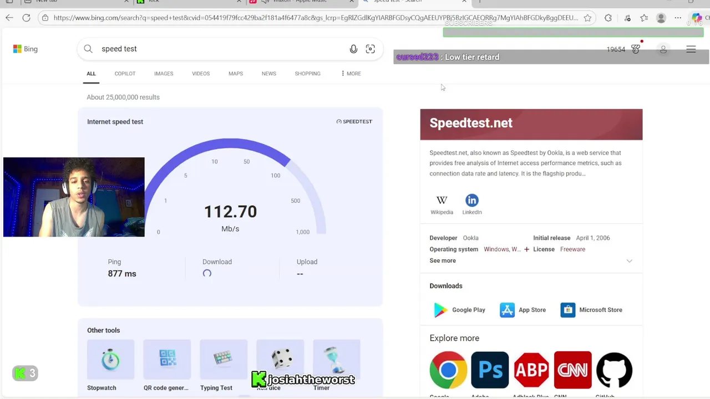Viewport: 710px width, 399px height.
Task: Select the ALL search tab
Action: pos(91,74)
